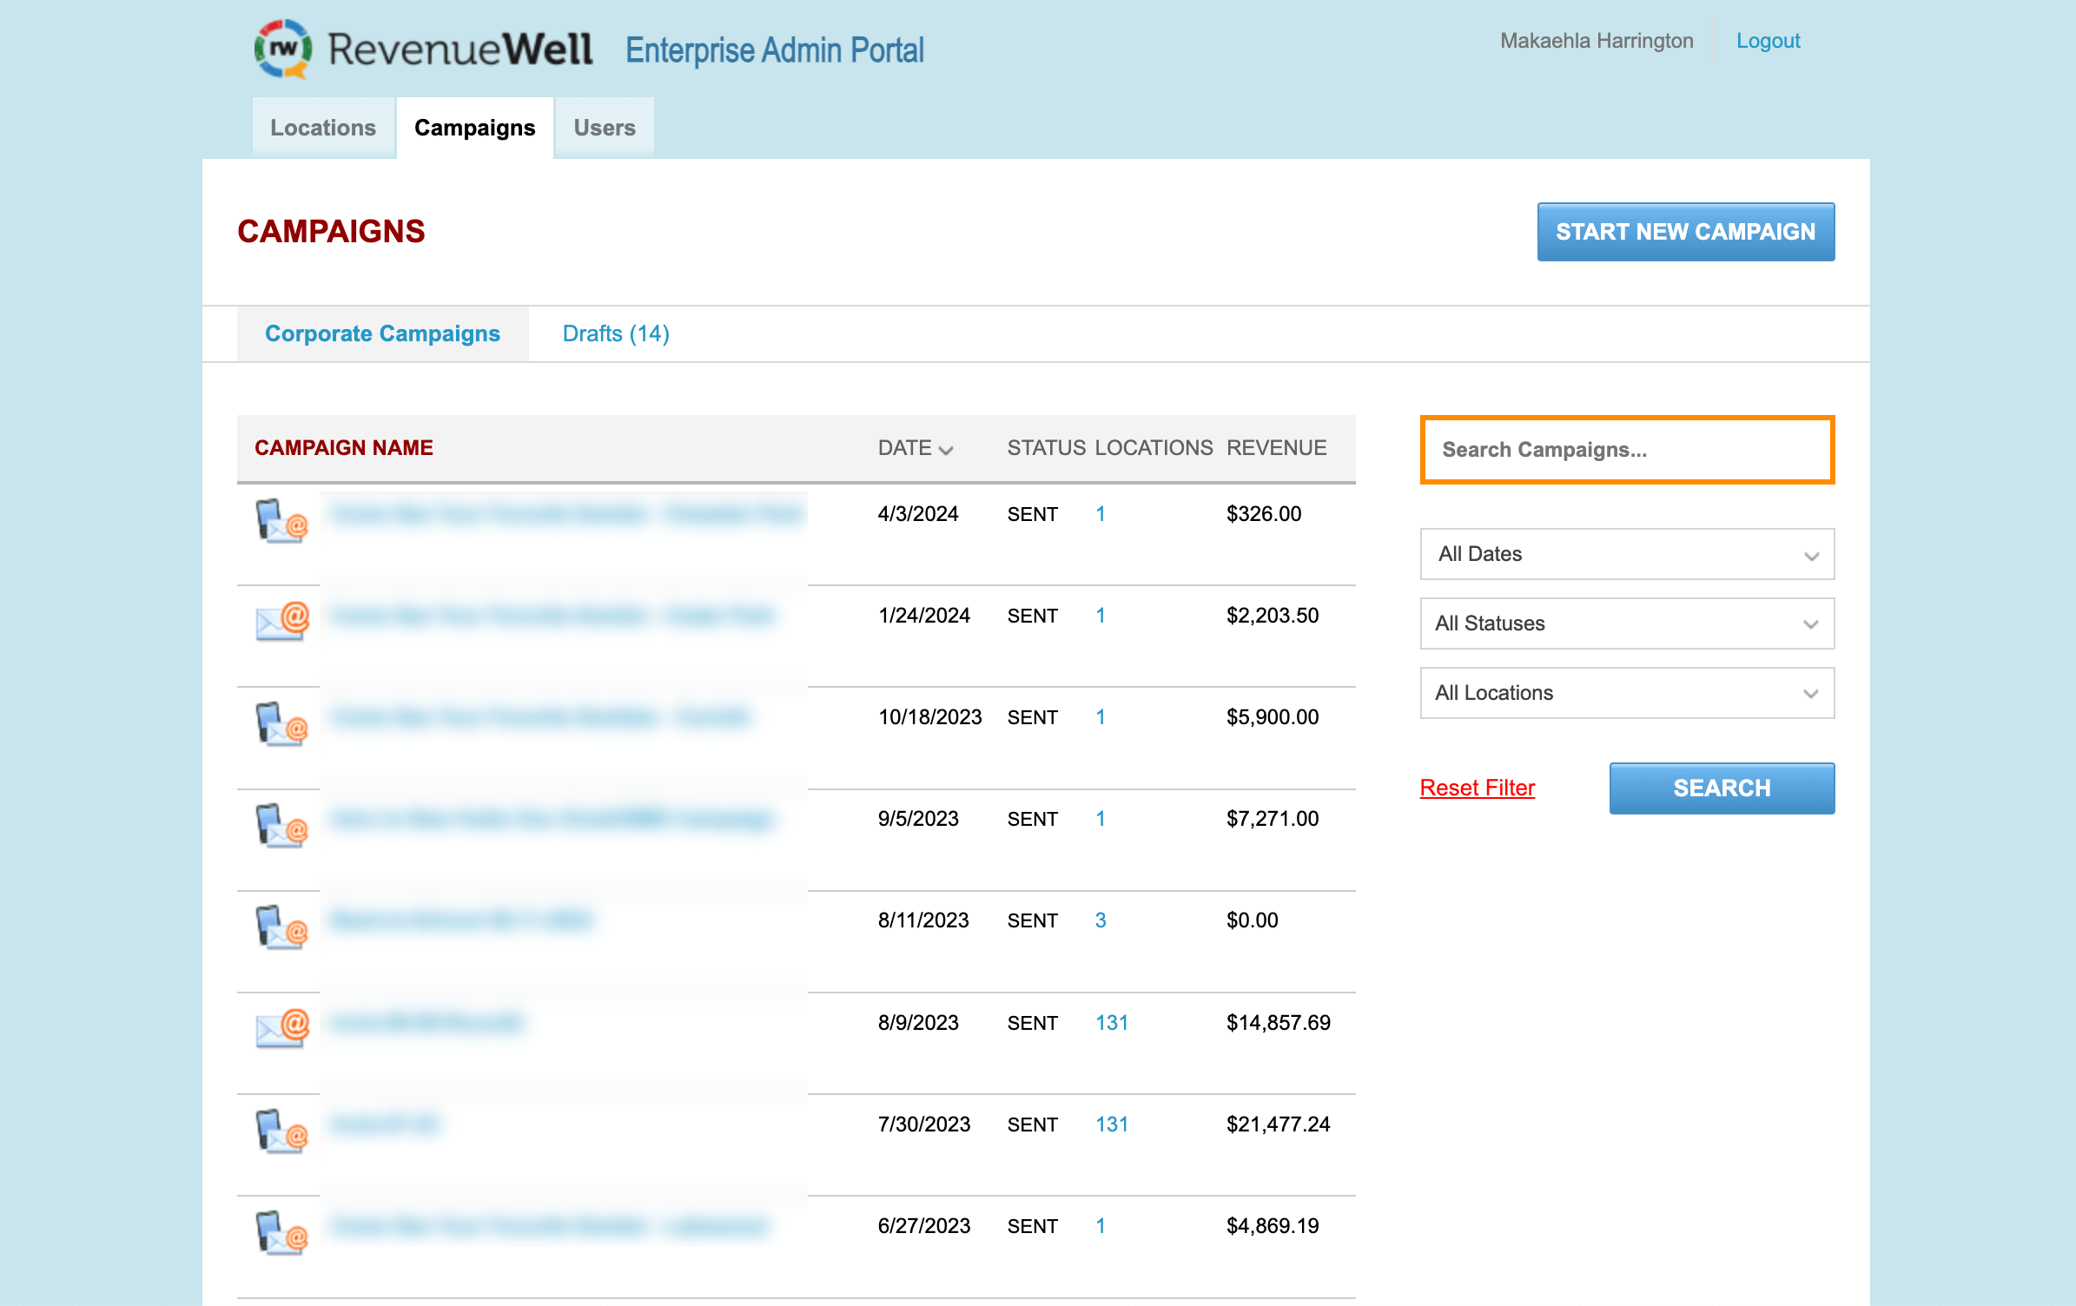Open the campaign name link dated 6/27/2023
The width and height of the screenshot is (2076, 1306).
[549, 1226]
